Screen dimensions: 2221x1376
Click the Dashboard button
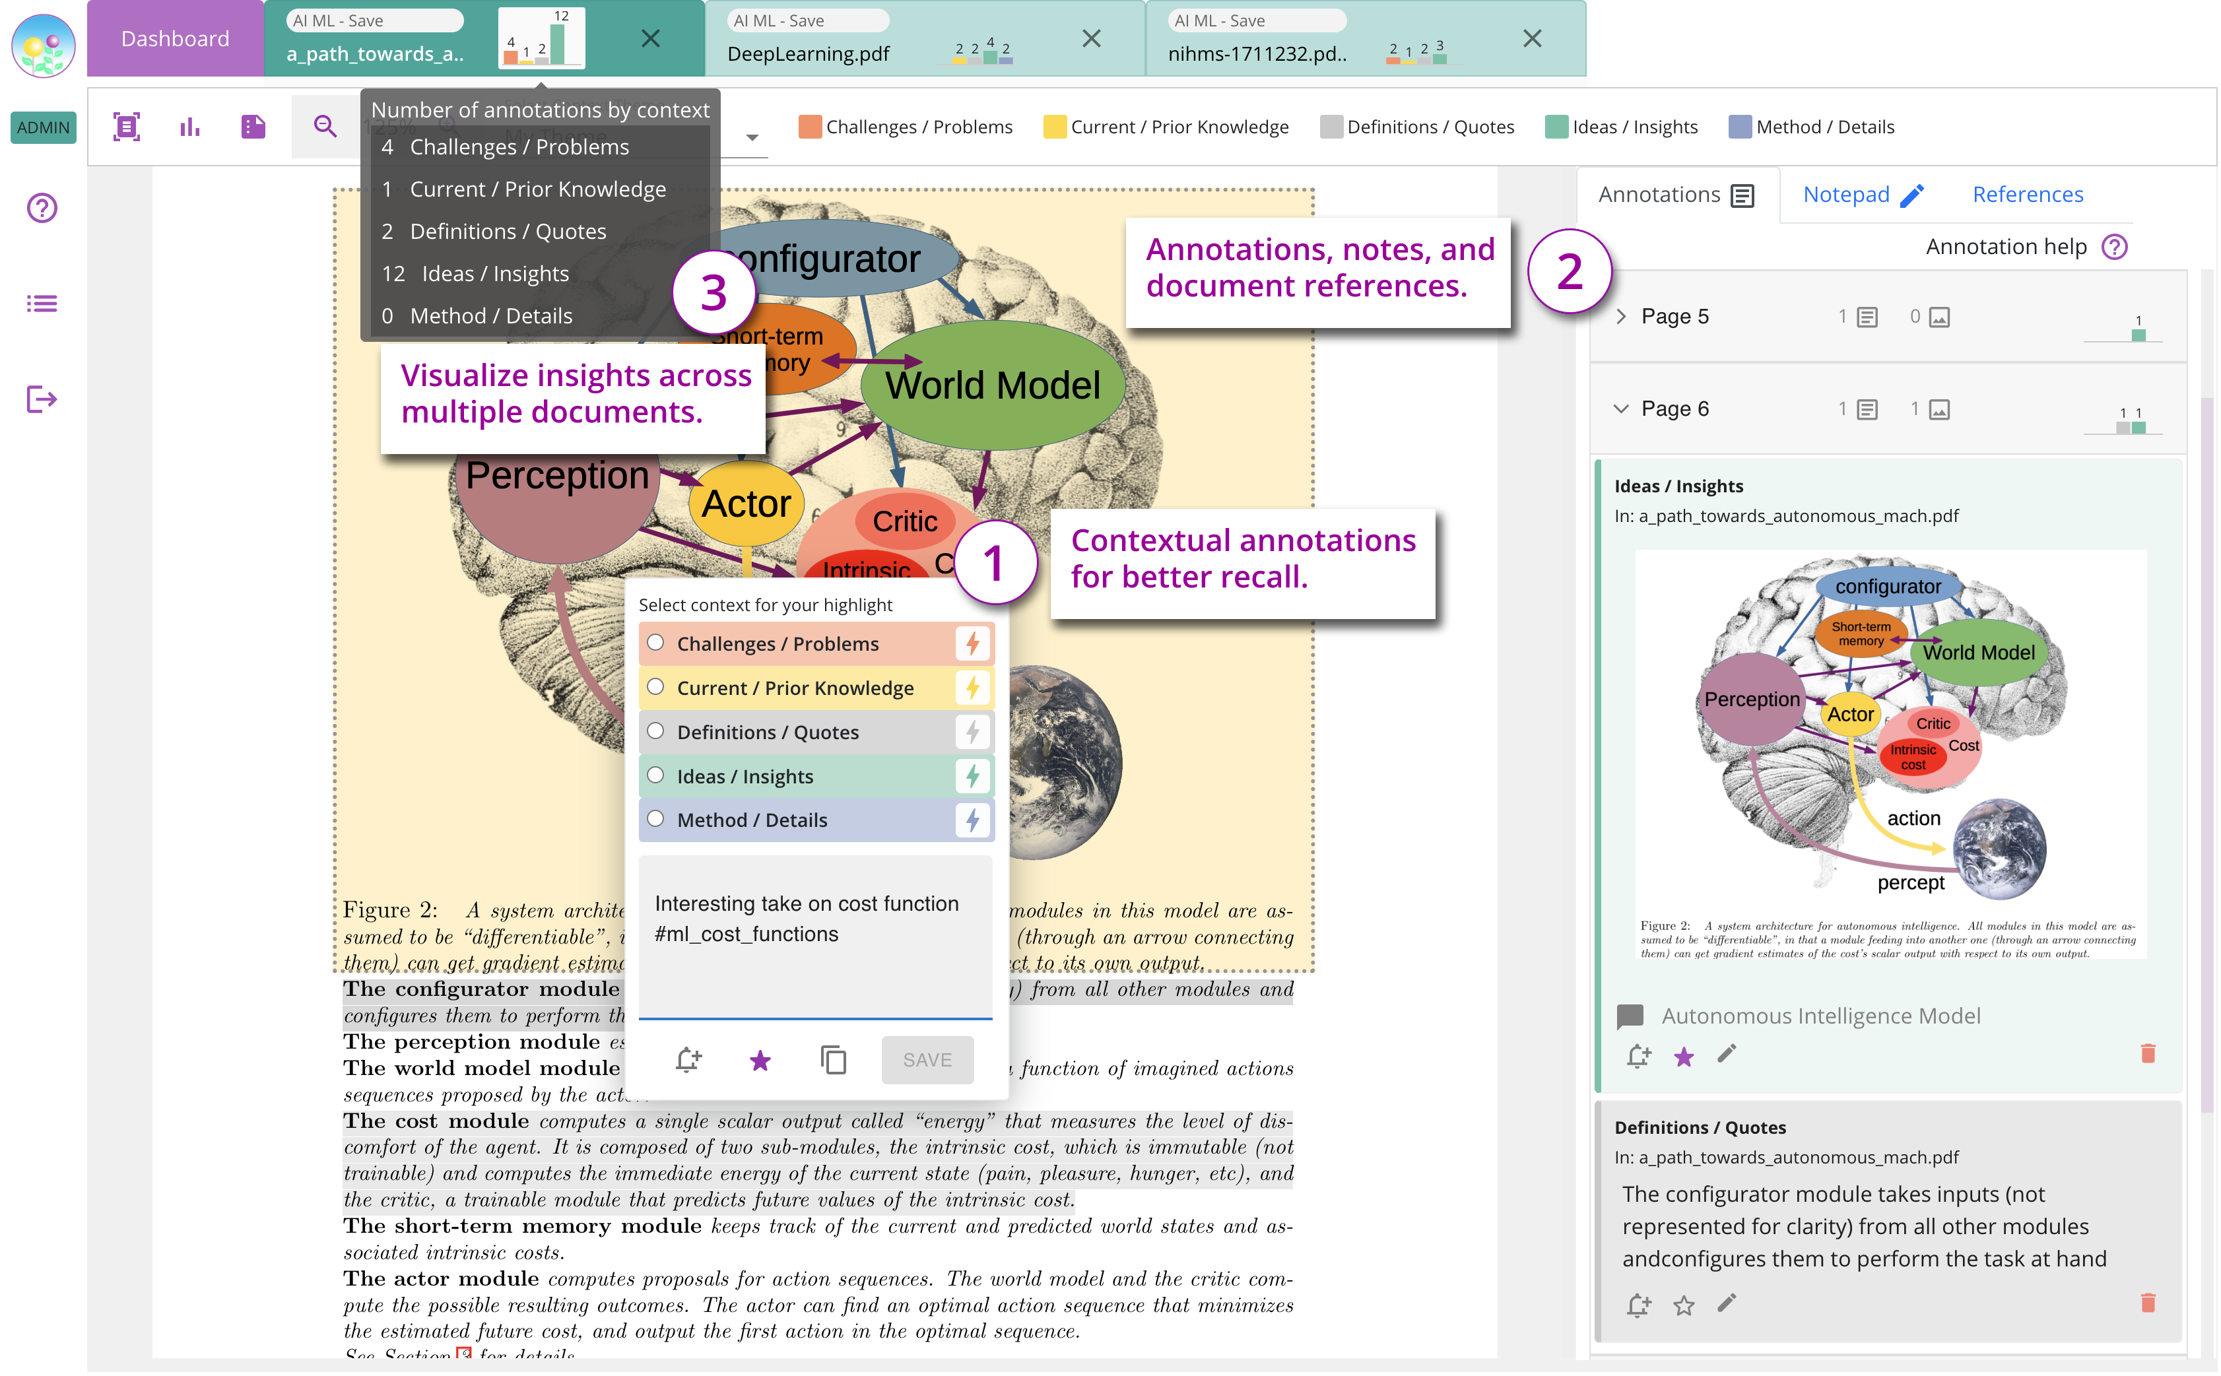[175, 38]
